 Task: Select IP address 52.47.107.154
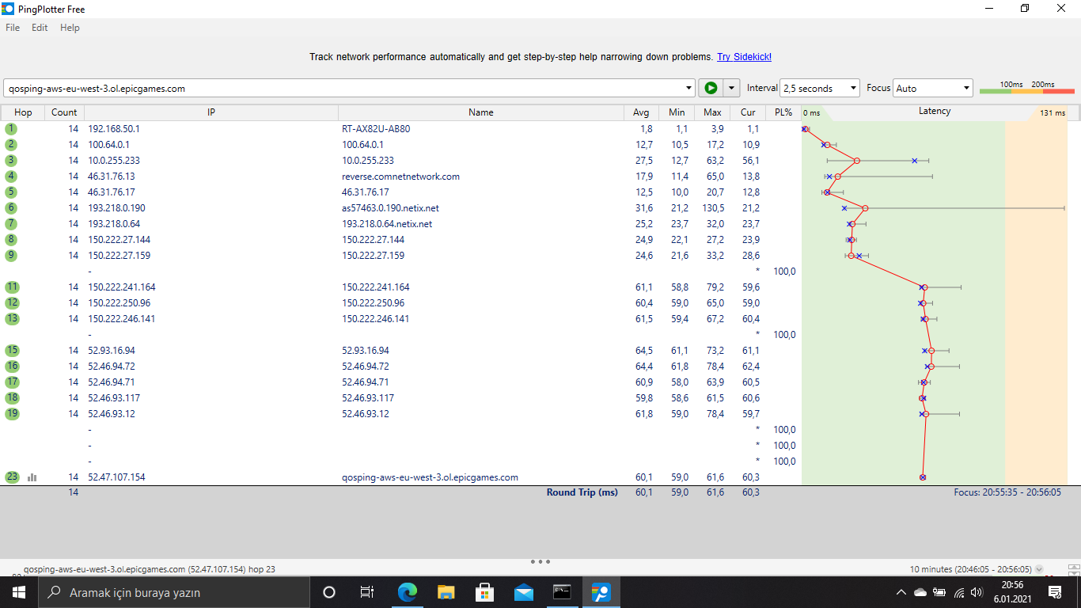tap(116, 477)
